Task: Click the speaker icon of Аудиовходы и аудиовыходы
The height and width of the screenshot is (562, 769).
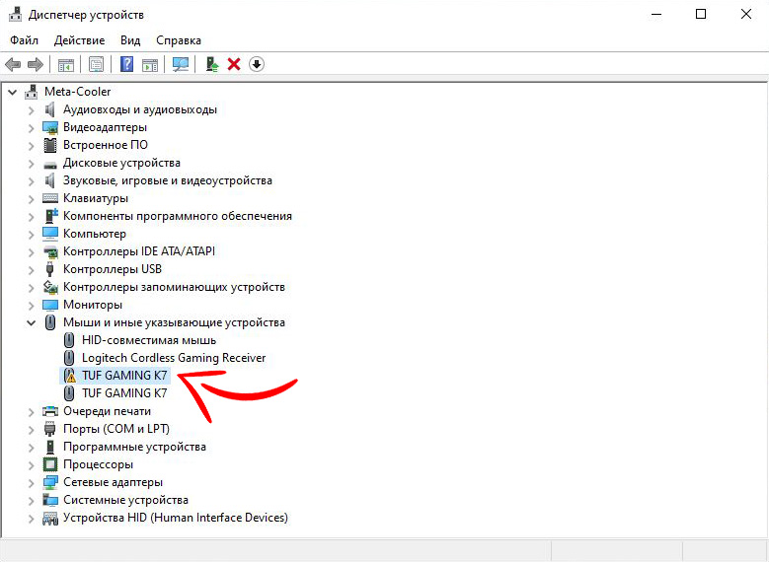Action: click(x=50, y=109)
